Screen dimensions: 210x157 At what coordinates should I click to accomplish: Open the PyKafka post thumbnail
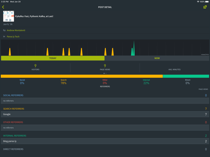click(9, 16)
